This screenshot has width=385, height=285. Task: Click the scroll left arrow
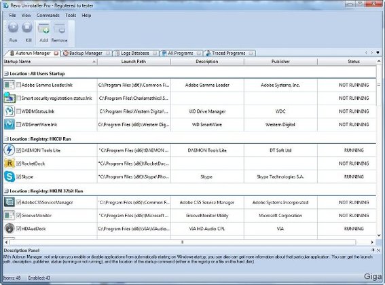click(6, 242)
